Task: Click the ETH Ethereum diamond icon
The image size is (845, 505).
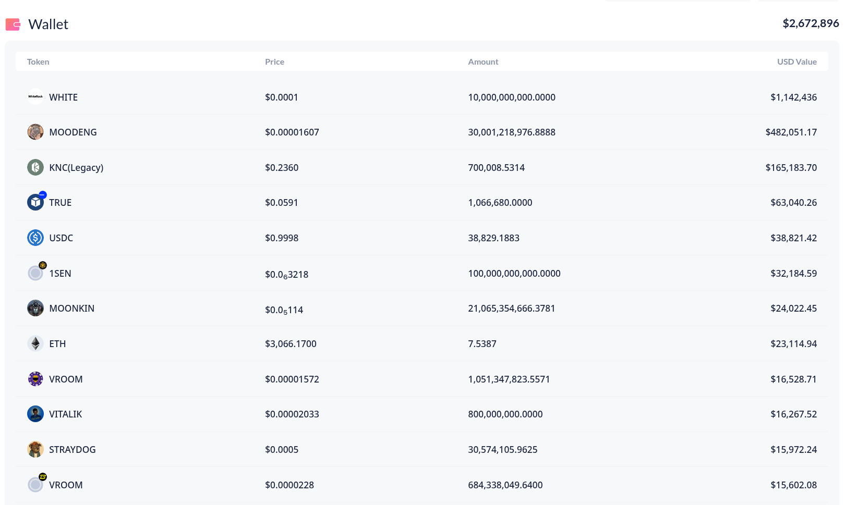Action: point(35,343)
